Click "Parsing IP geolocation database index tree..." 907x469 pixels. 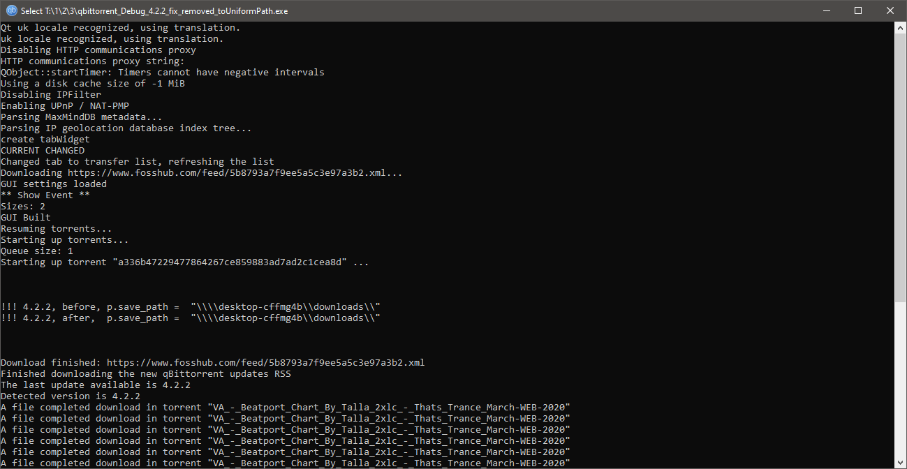pyautogui.click(x=126, y=128)
